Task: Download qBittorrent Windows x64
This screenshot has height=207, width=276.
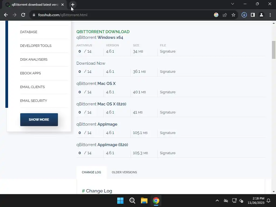Action: pos(100,37)
